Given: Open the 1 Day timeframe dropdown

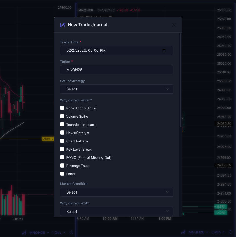Looking at the screenshot, I should click(x=59, y=232).
